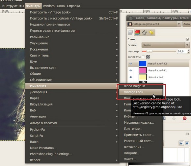This screenshot has height=166, width=191.
Task: Select the linear histogram icon
Action: point(181,143)
